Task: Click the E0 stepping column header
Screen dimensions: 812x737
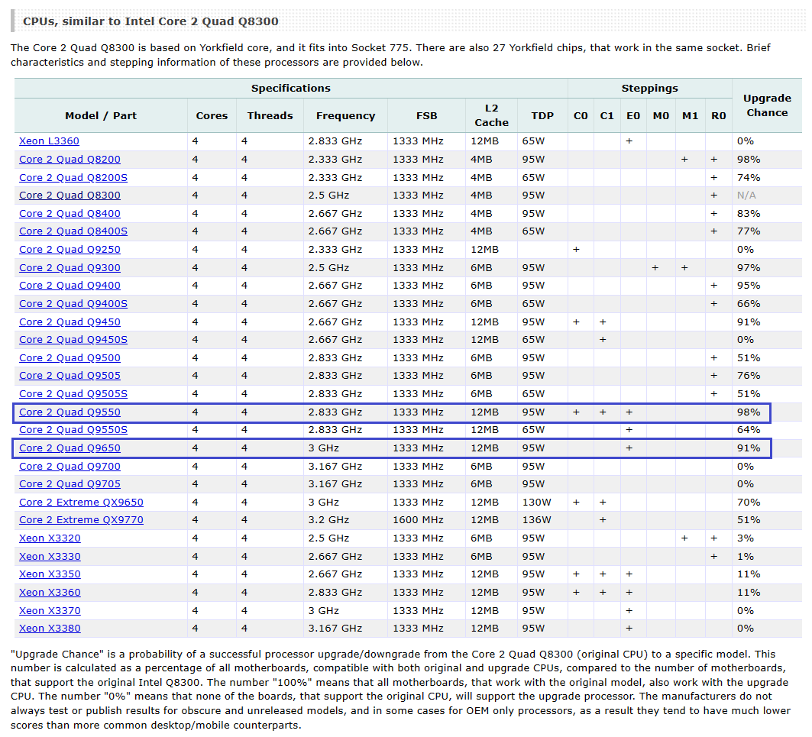Action: pos(633,115)
